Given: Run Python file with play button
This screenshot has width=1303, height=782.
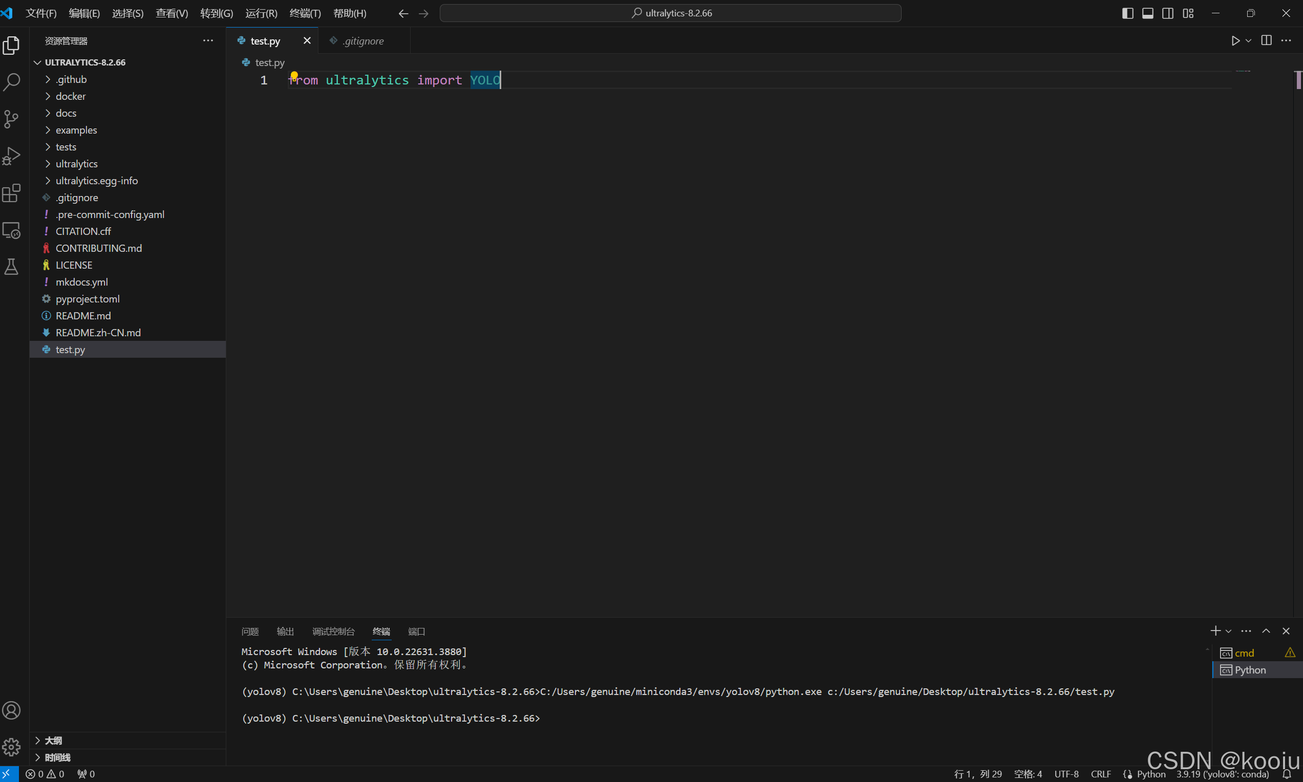Looking at the screenshot, I should (x=1235, y=40).
